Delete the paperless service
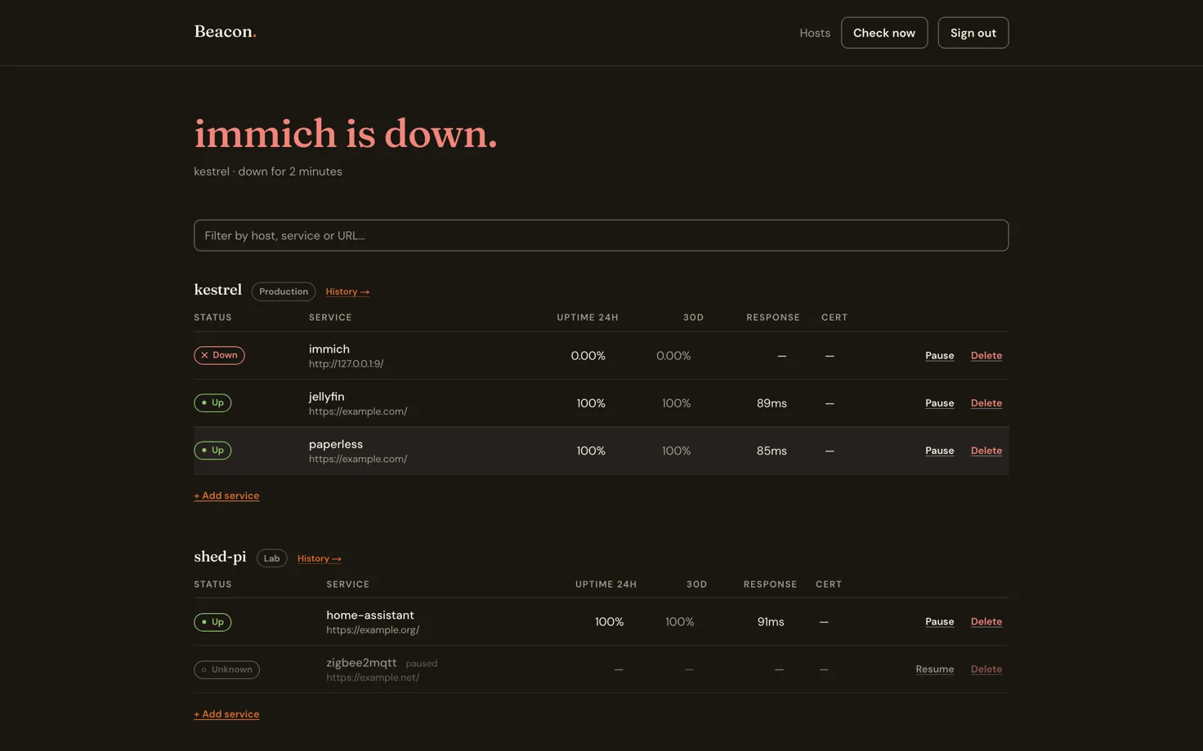Viewport: 1203px width, 751px height. pos(986,451)
